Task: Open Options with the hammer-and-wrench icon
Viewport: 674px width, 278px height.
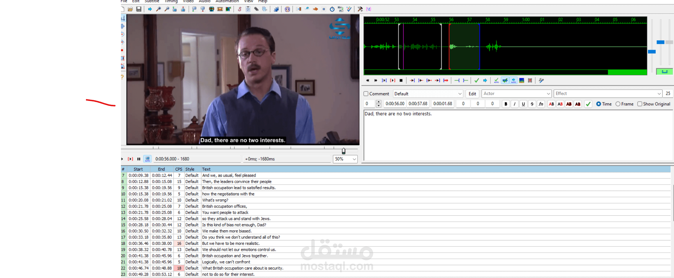Action: click(x=360, y=9)
